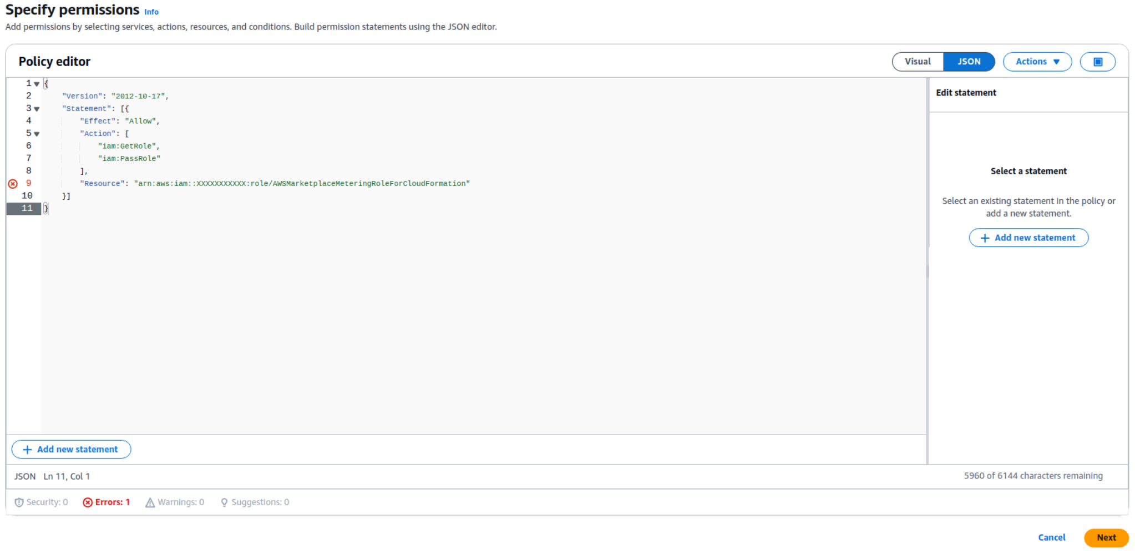Cancel the policy creation
The image size is (1135, 554).
(1051, 537)
